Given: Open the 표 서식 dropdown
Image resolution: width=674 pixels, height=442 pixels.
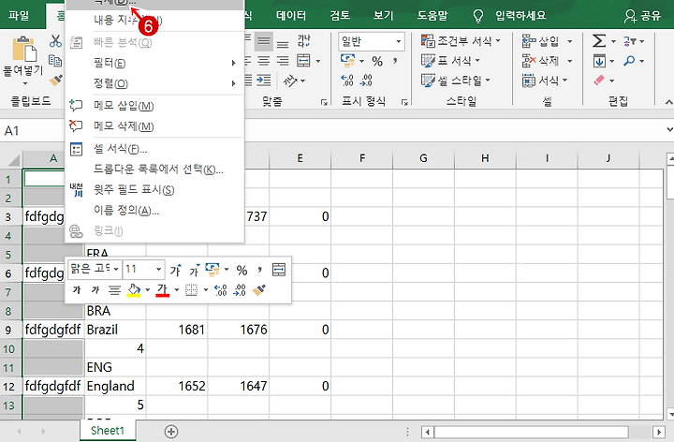Looking at the screenshot, I should coord(451,61).
